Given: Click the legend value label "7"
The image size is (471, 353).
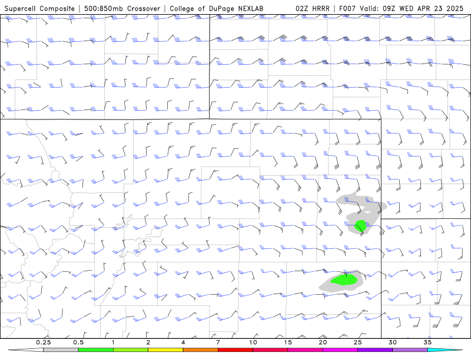Looking at the screenshot, I should [x=218, y=342].
